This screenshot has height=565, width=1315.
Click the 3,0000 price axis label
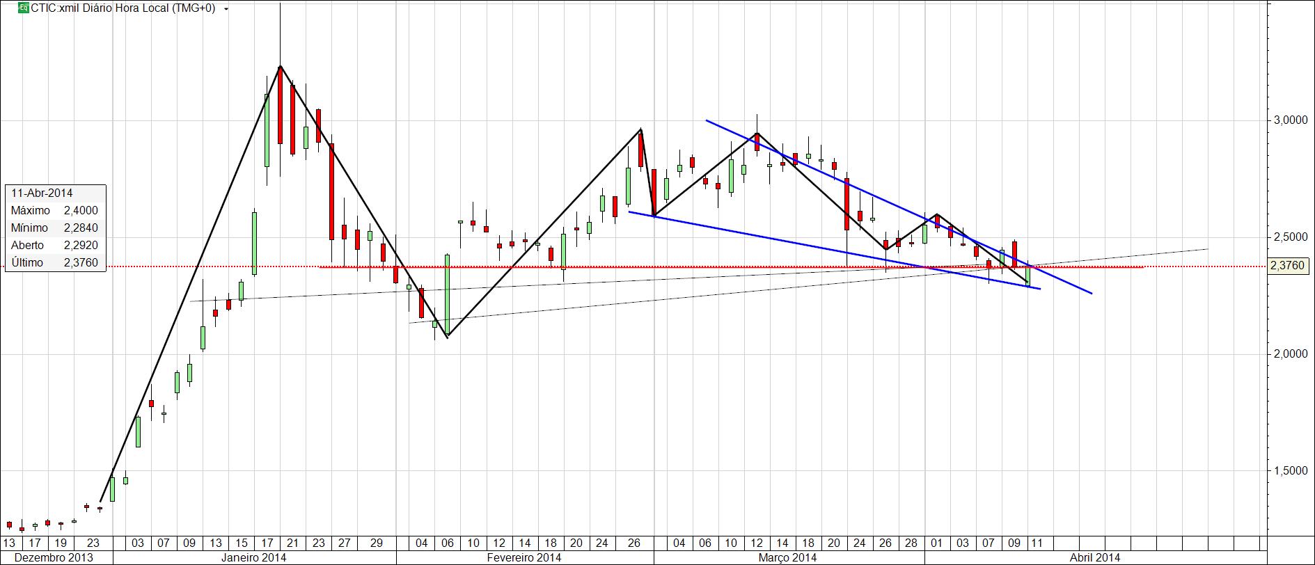click(1290, 120)
